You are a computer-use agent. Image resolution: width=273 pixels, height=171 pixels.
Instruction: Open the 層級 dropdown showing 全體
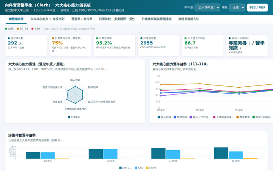[x=237, y=8]
